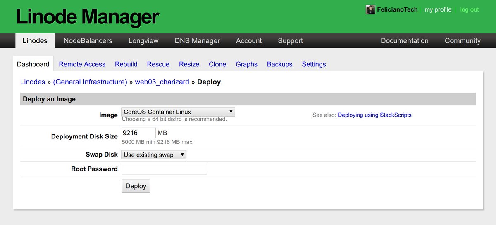Image resolution: width=496 pixels, height=225 pixels.
Task: Open web03_charizard breadcrumb link
Action: coord(162,82)
